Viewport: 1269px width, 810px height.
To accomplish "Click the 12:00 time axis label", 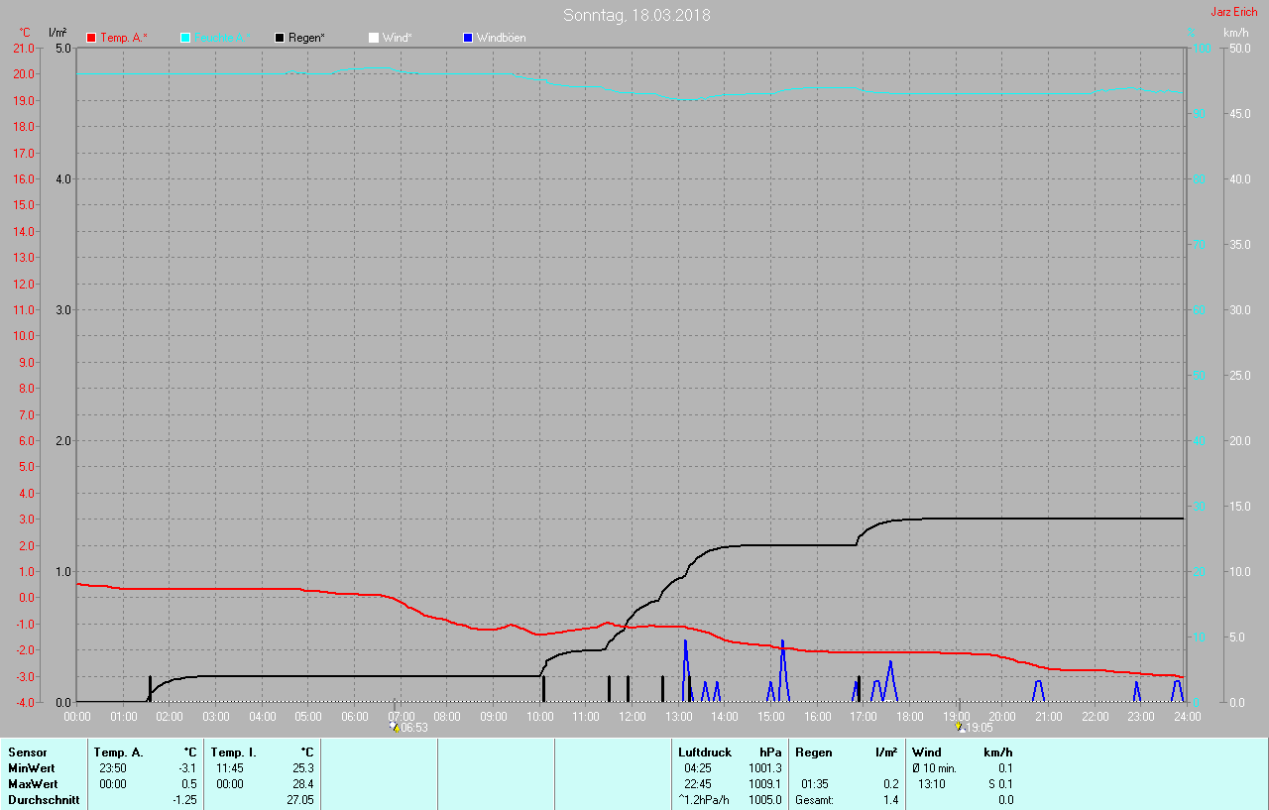I will click(633, 716).
